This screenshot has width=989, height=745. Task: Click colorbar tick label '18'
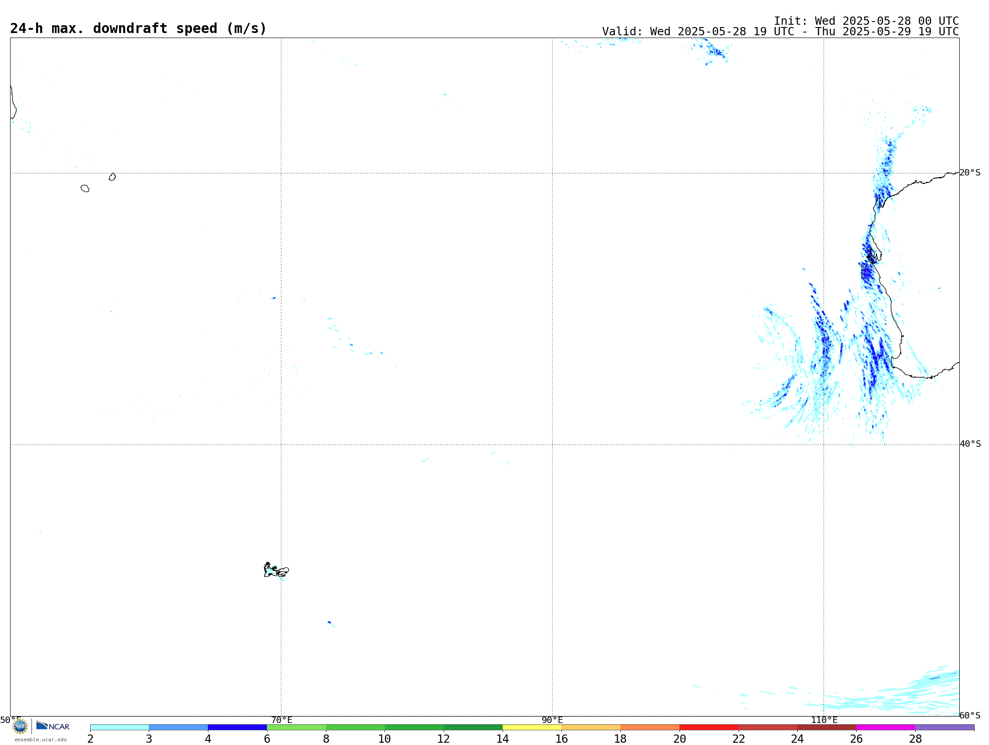(x=620, y=739)
